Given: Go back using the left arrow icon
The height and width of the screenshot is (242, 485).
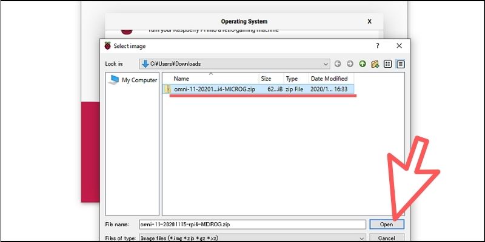Looking at the screenshot, I should [338, 64].
